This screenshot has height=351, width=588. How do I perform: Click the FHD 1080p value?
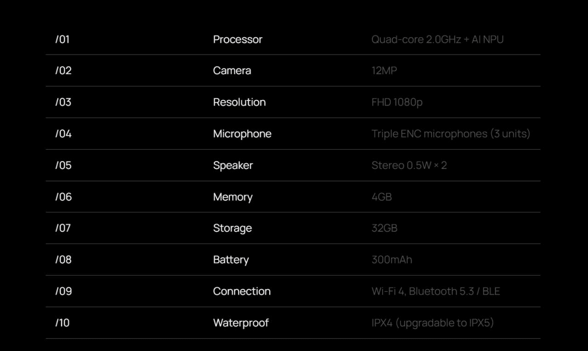pyautogui.click(x=397, y=102)
